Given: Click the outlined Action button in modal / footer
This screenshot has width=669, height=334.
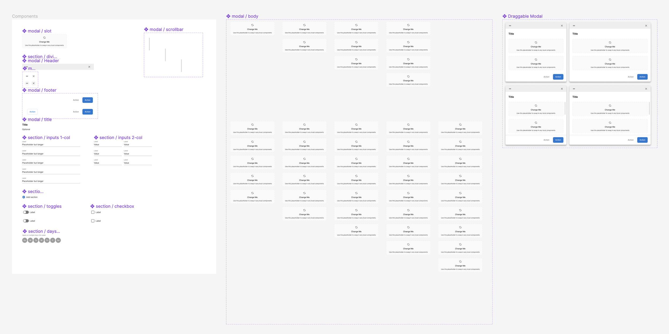Looking at the screenshot, I should click(32, 112).
